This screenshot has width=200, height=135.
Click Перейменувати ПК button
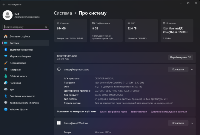[x=181, y=57]
